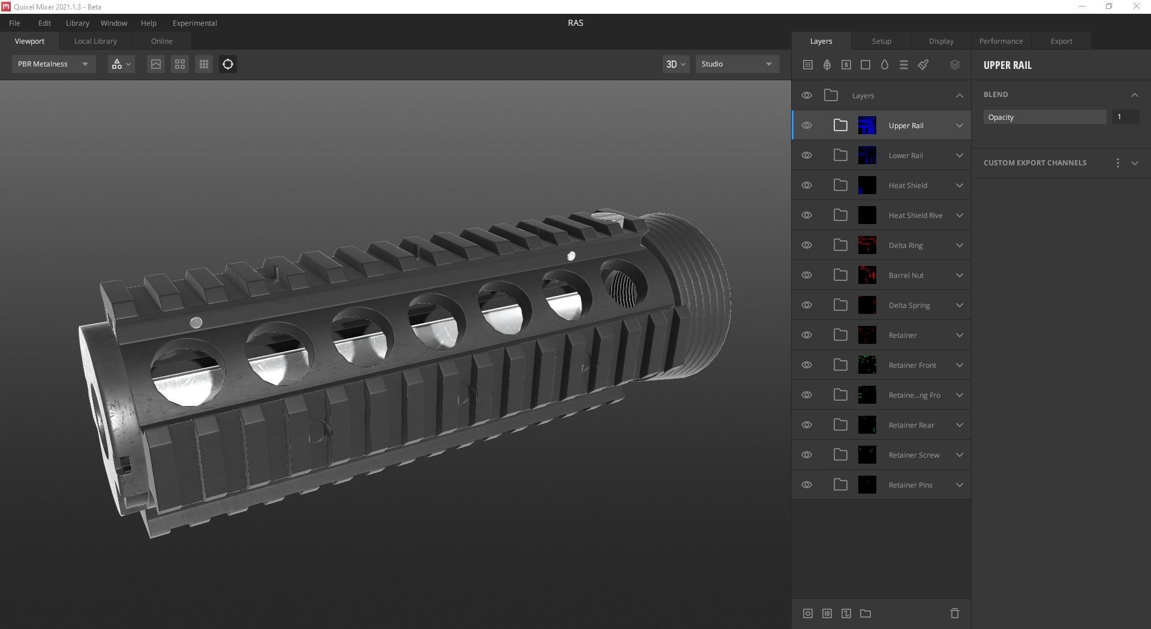Switch to the Export tab
Image resolution: width=1151 pixels, height=629 pixels.
pos(1060,41)
